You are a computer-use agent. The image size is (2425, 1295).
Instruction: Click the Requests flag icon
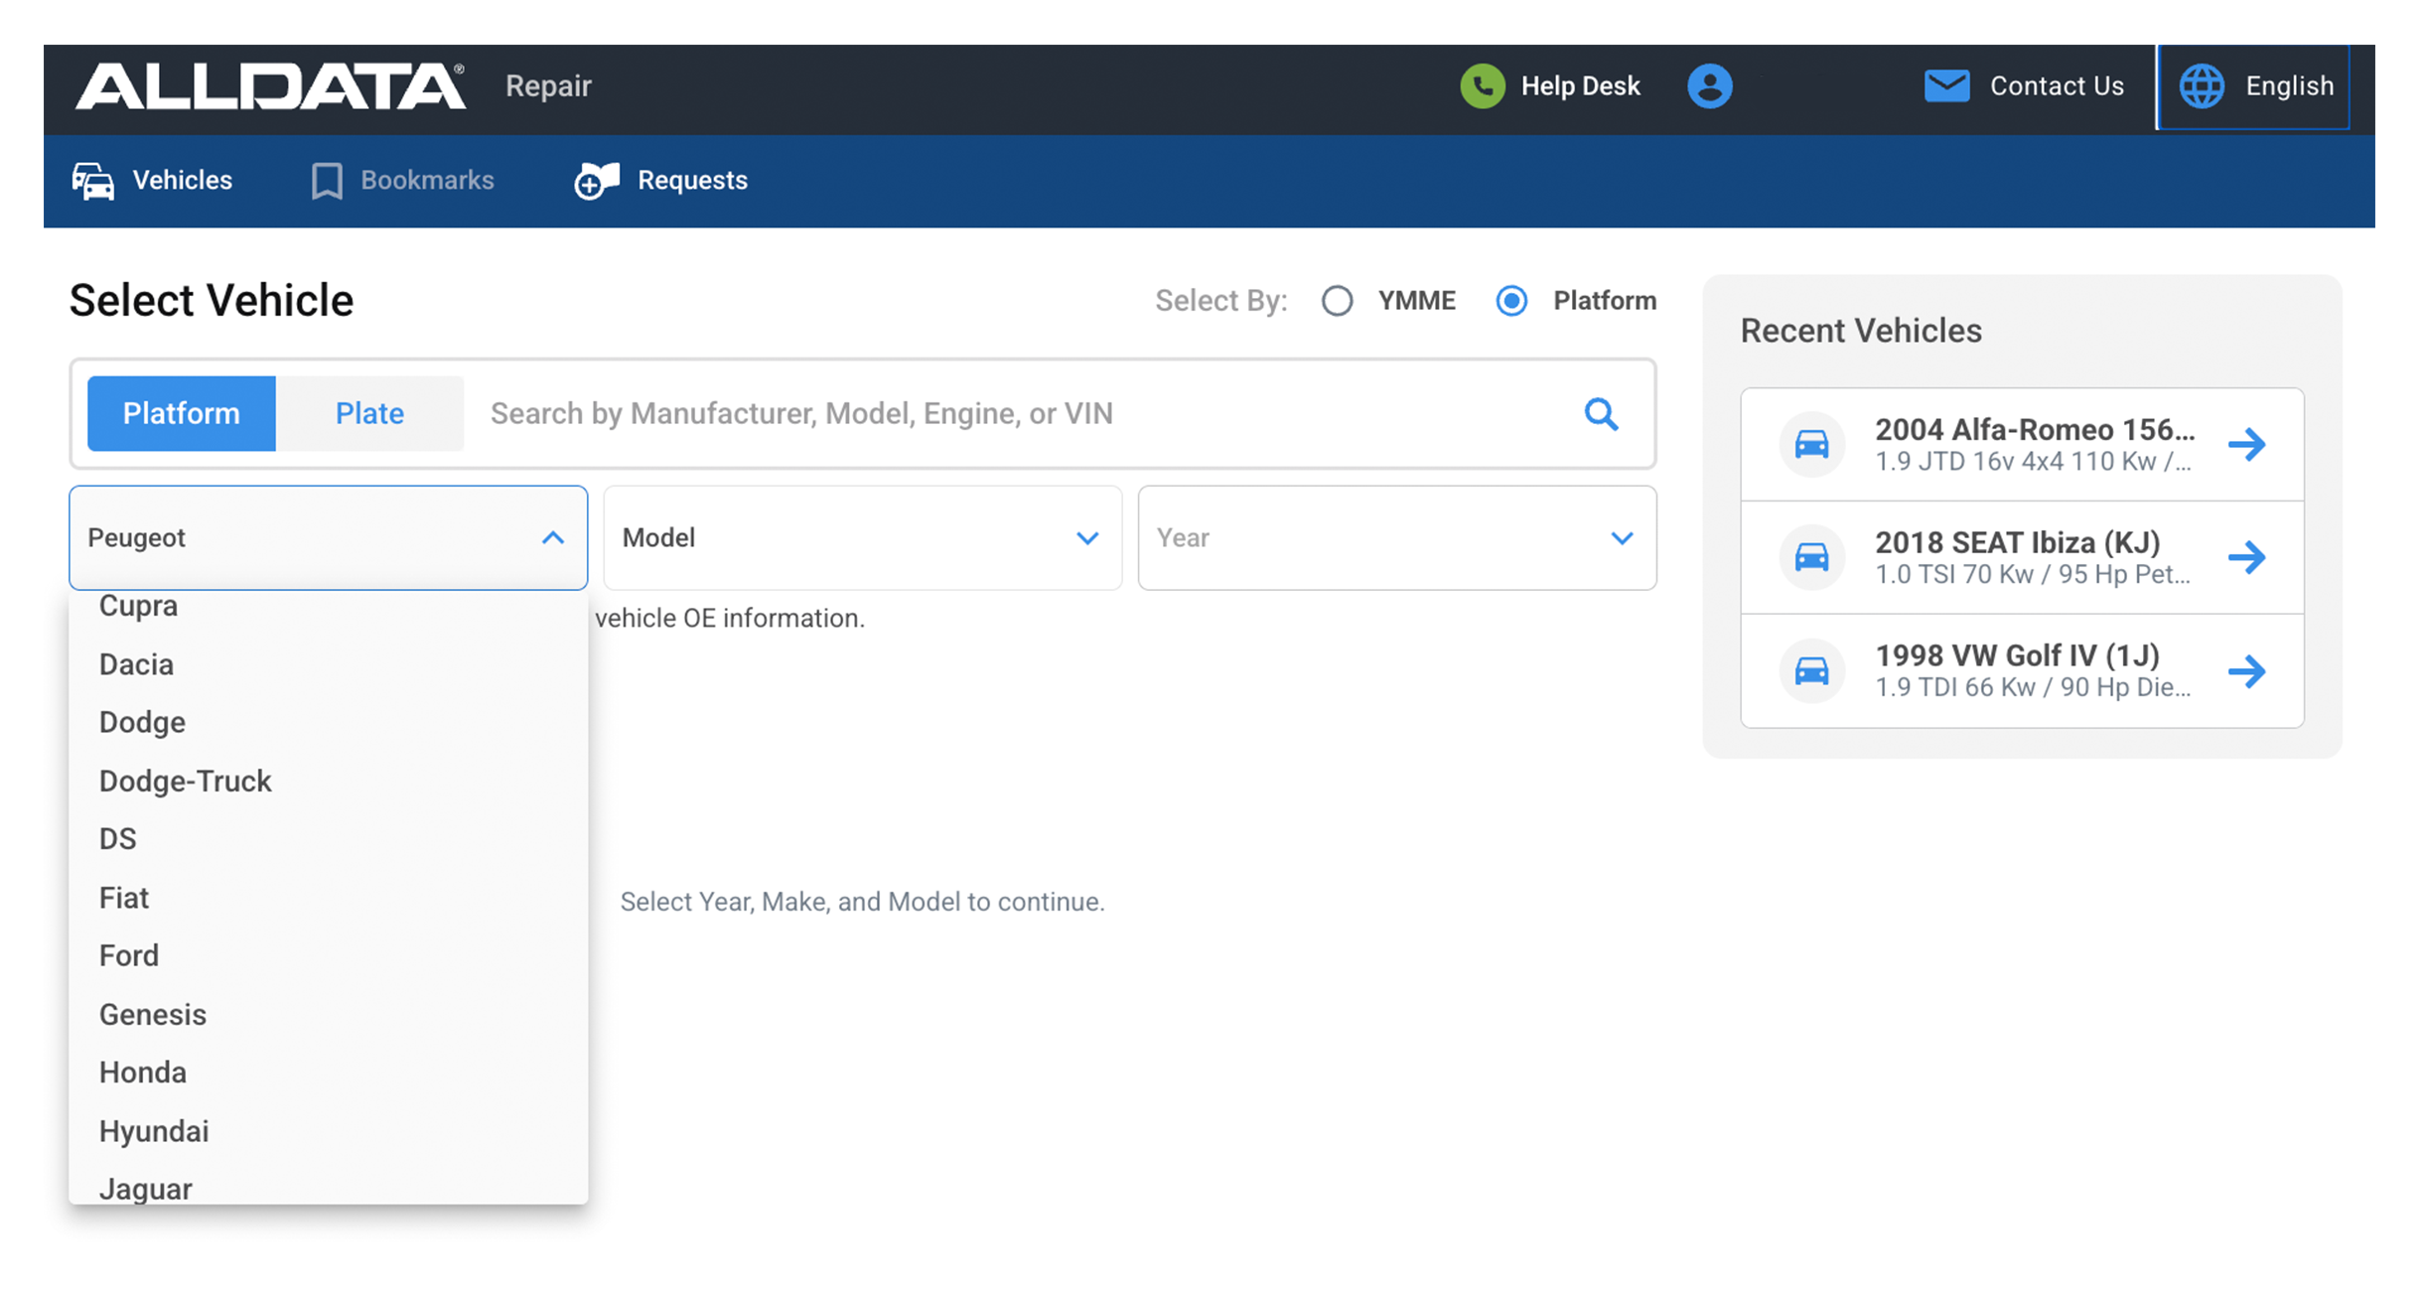pos(597,181)
